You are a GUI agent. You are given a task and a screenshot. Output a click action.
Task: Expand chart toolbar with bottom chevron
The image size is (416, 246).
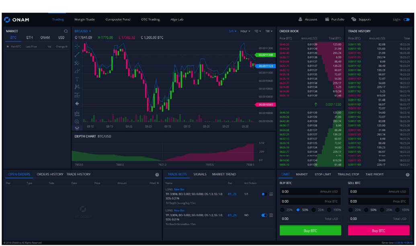77,128
